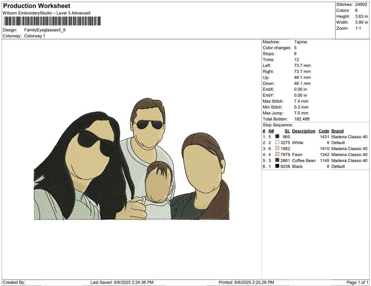This screenshot has height=286, width=371.
Task: Click the 'Stop Sequence:' label
Action: [278, 125]
